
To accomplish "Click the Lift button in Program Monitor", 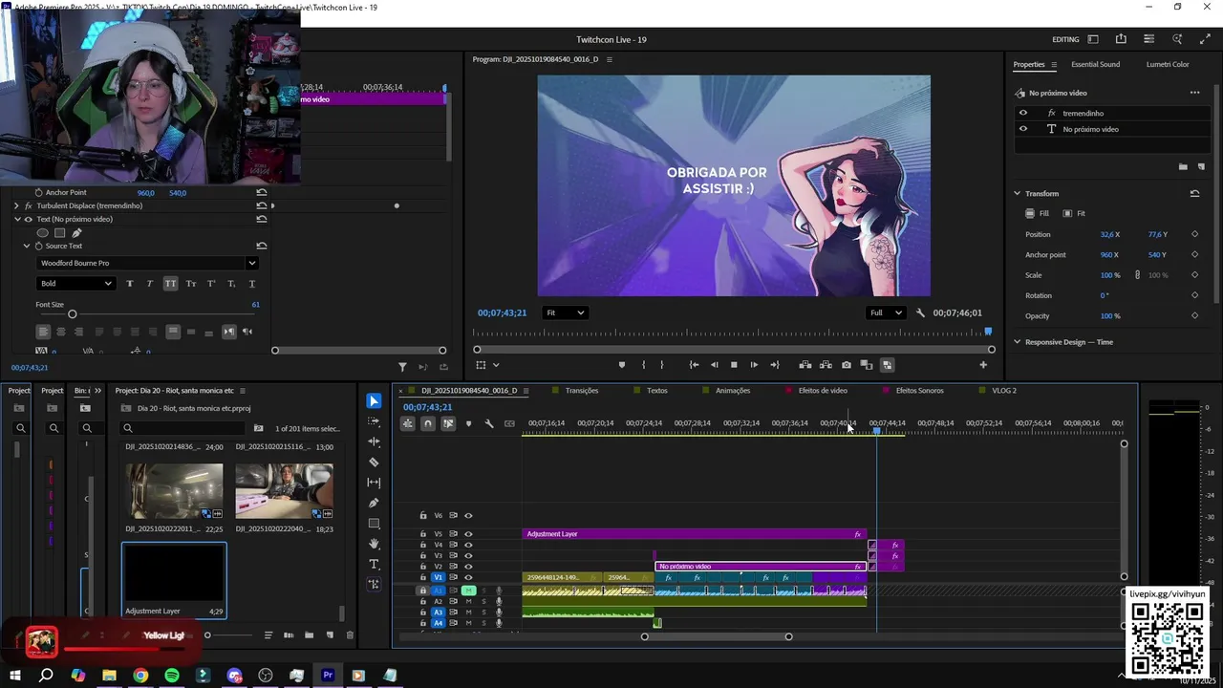I will [x=805, y=365].
